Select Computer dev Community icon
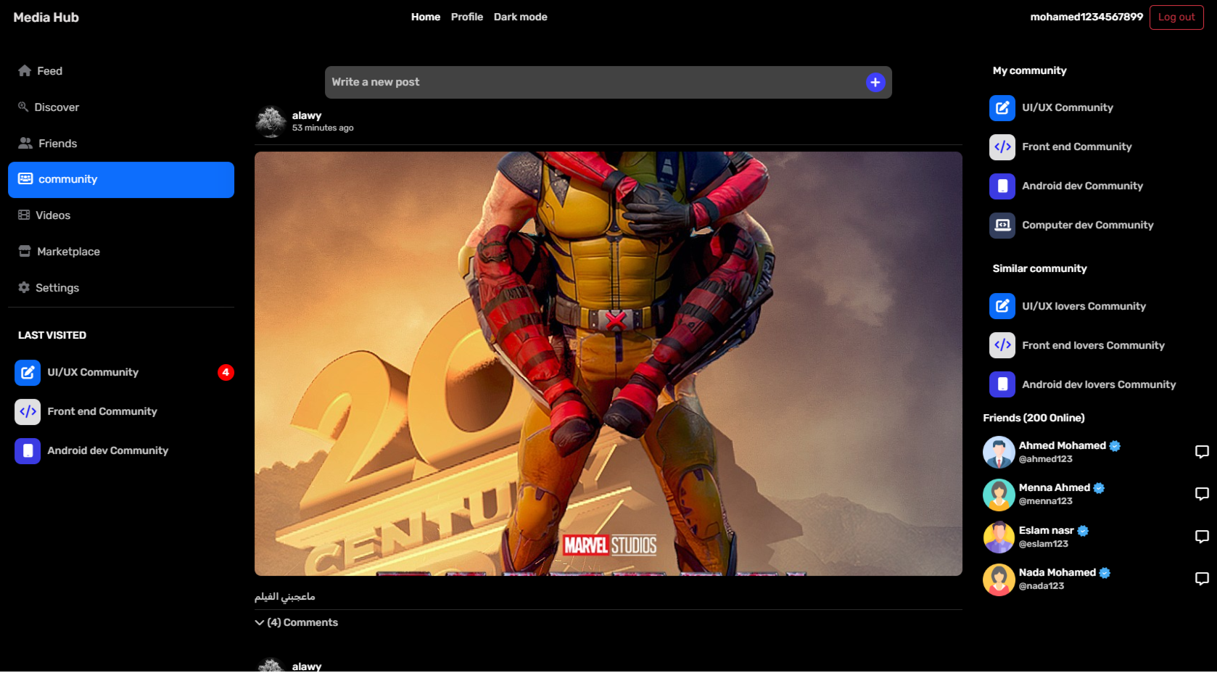This screenshot has width=1217, height=673. 1002,226
